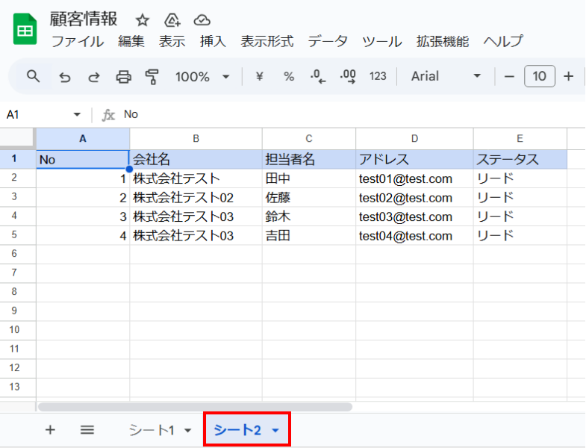Check the cloud save status icon
The image size is (586, 448).
point(202,20)
